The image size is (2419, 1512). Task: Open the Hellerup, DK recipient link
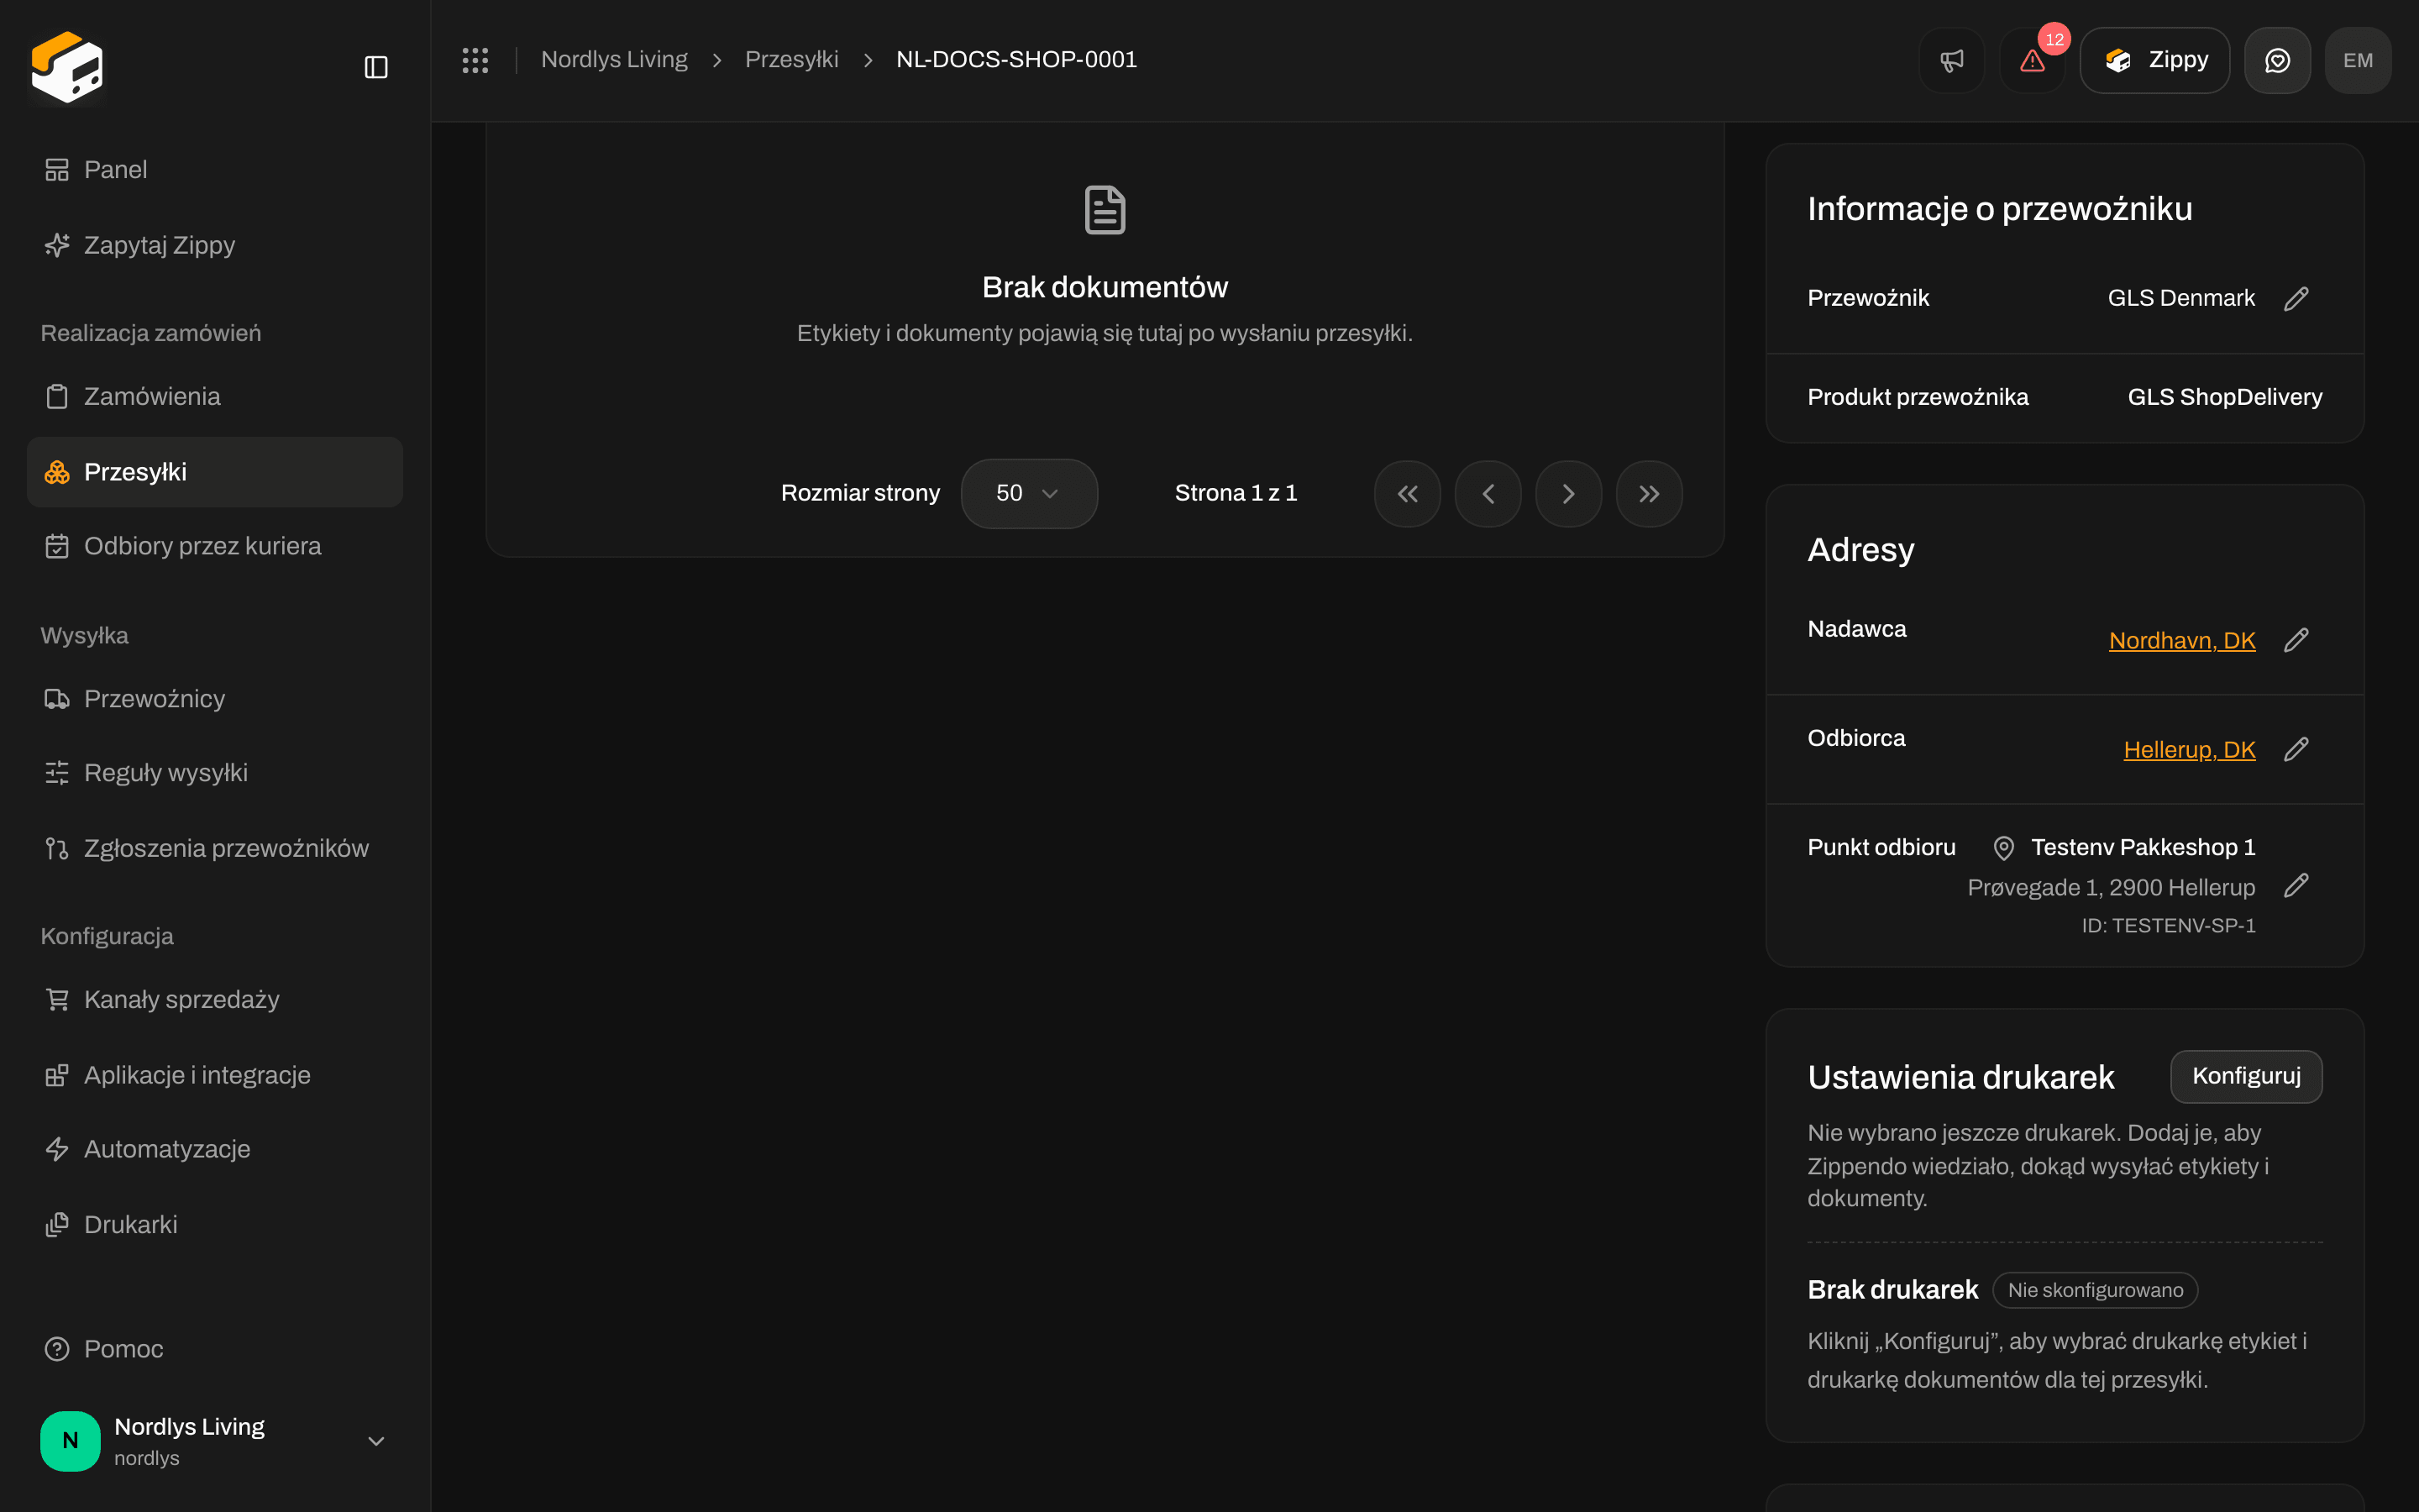point(2189,750)
